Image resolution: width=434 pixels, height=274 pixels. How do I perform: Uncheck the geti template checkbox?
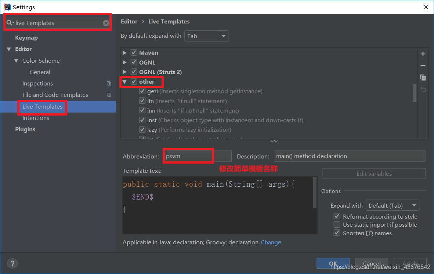click(x=142, y=91)
